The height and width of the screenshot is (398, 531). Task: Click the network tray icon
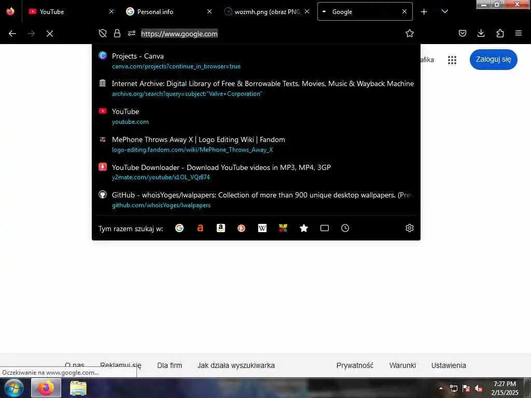point(453,388)
